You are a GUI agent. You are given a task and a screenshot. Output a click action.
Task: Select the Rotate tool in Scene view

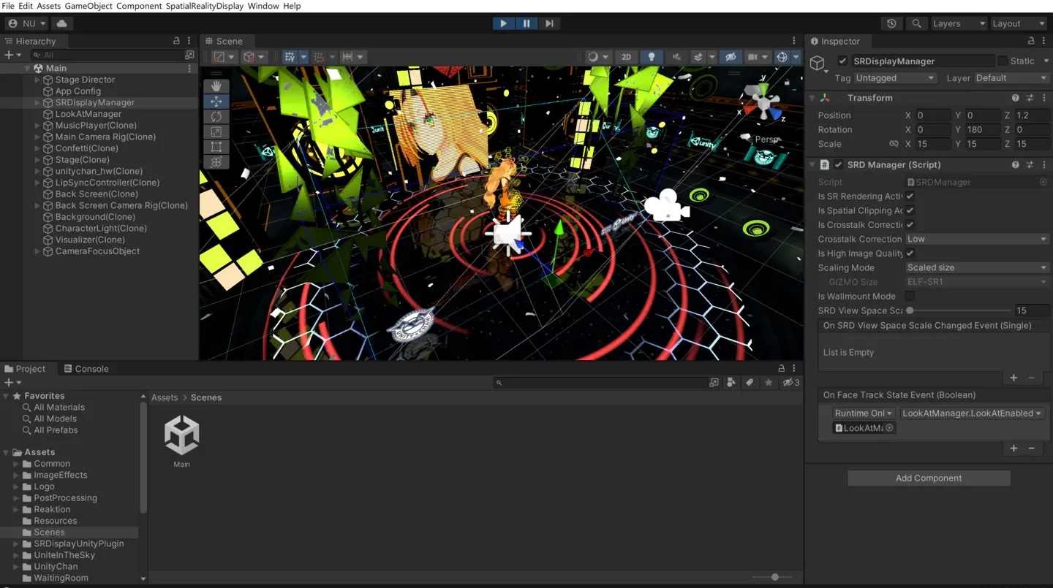pos(216,117)
